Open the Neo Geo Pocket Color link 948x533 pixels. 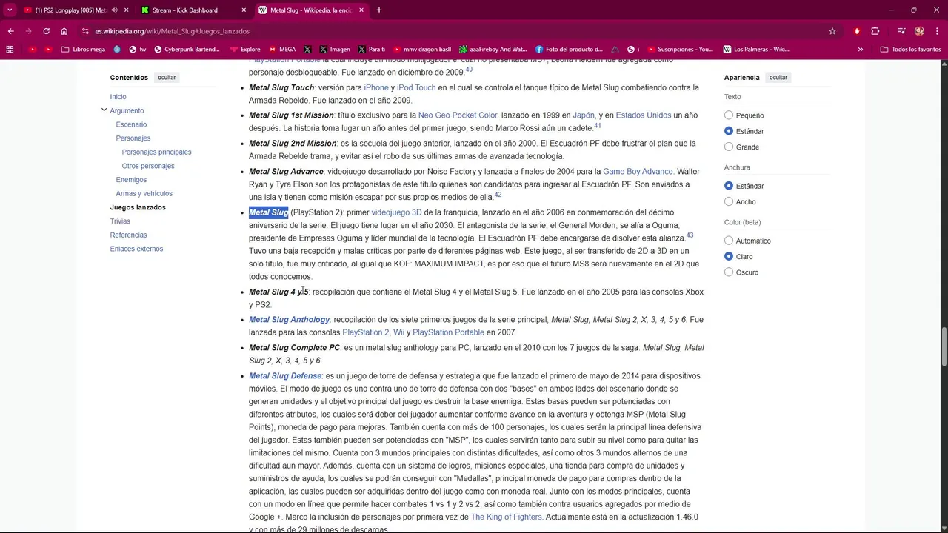click(458, 115)
